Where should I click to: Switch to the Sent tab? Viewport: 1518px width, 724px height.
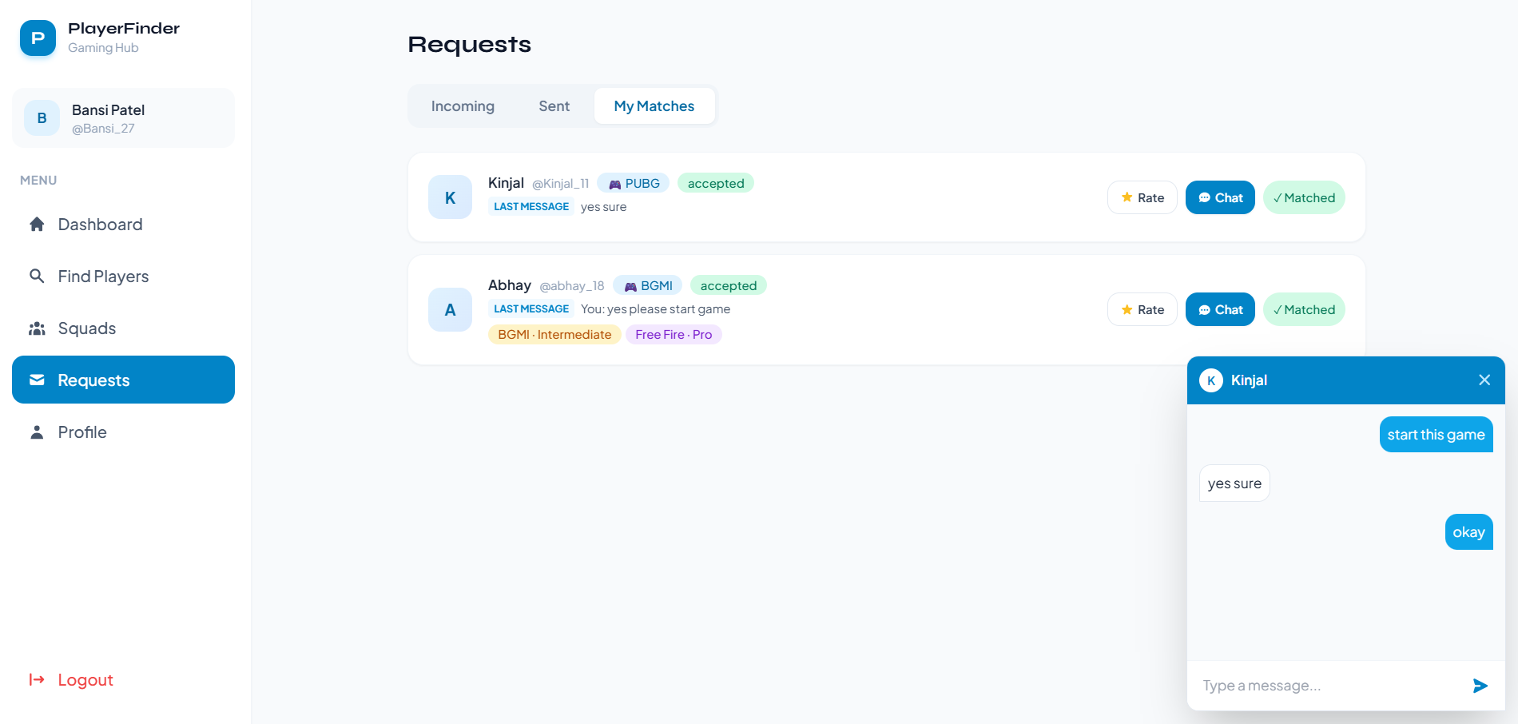(x=554, y=106)
